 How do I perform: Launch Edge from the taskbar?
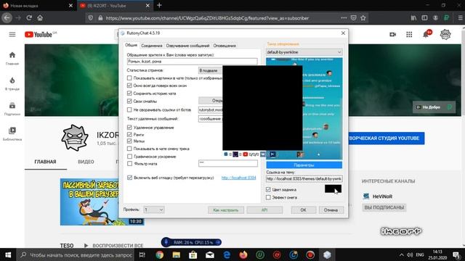(227, 254)
